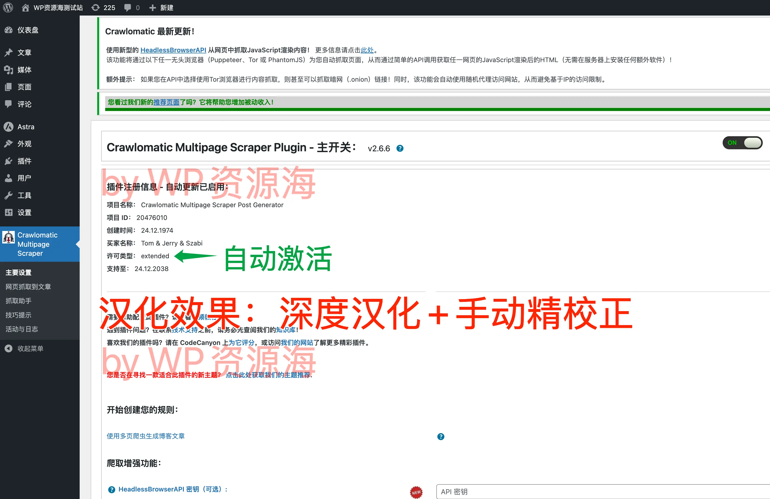Open 技巧提示 submenu item
Viewport: 770px width, 499px height.
(x=19, y=315)
